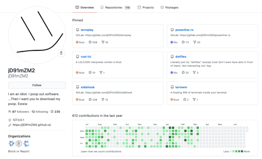The width and height of the screenshot is (262, 159).
Task: Open the Packages tab
Action: click(x=169, y=7)
